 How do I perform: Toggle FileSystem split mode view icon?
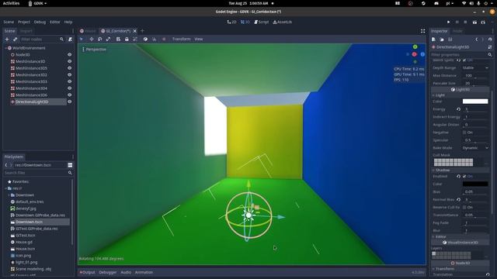click(x=70, y=165)
